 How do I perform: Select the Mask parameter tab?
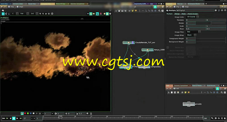click(x=183, y=14)
